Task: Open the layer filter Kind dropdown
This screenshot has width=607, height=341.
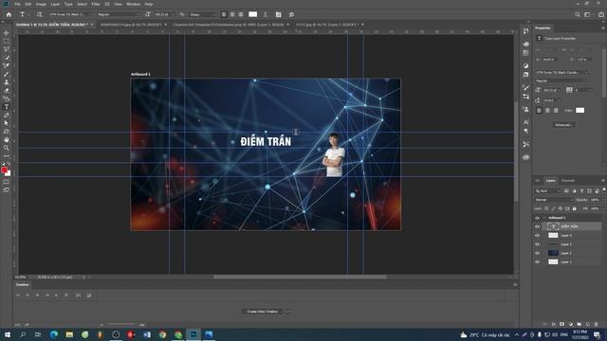Action: click(x=548, y=191)
